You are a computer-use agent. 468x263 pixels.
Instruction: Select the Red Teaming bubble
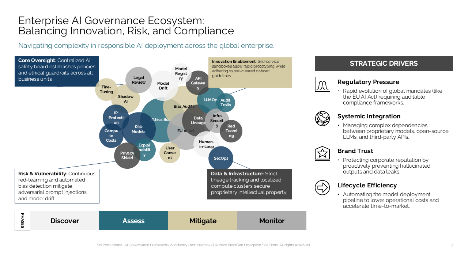(231, 131)
